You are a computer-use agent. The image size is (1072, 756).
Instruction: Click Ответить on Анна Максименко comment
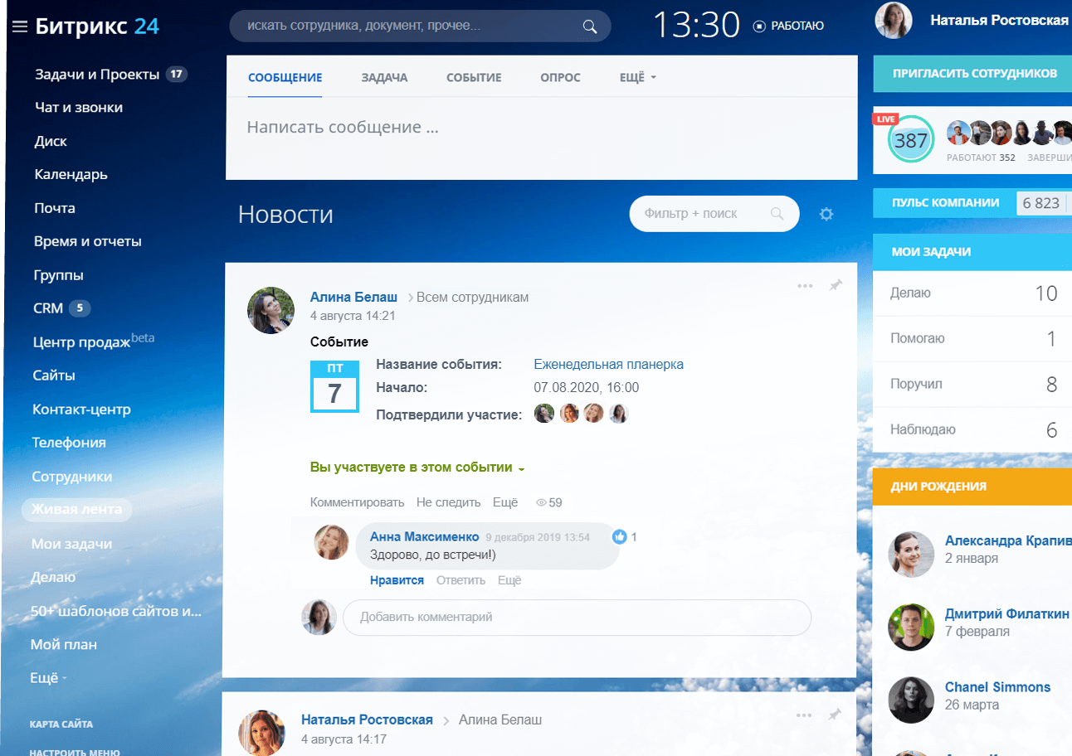click(x=460, y=580)
